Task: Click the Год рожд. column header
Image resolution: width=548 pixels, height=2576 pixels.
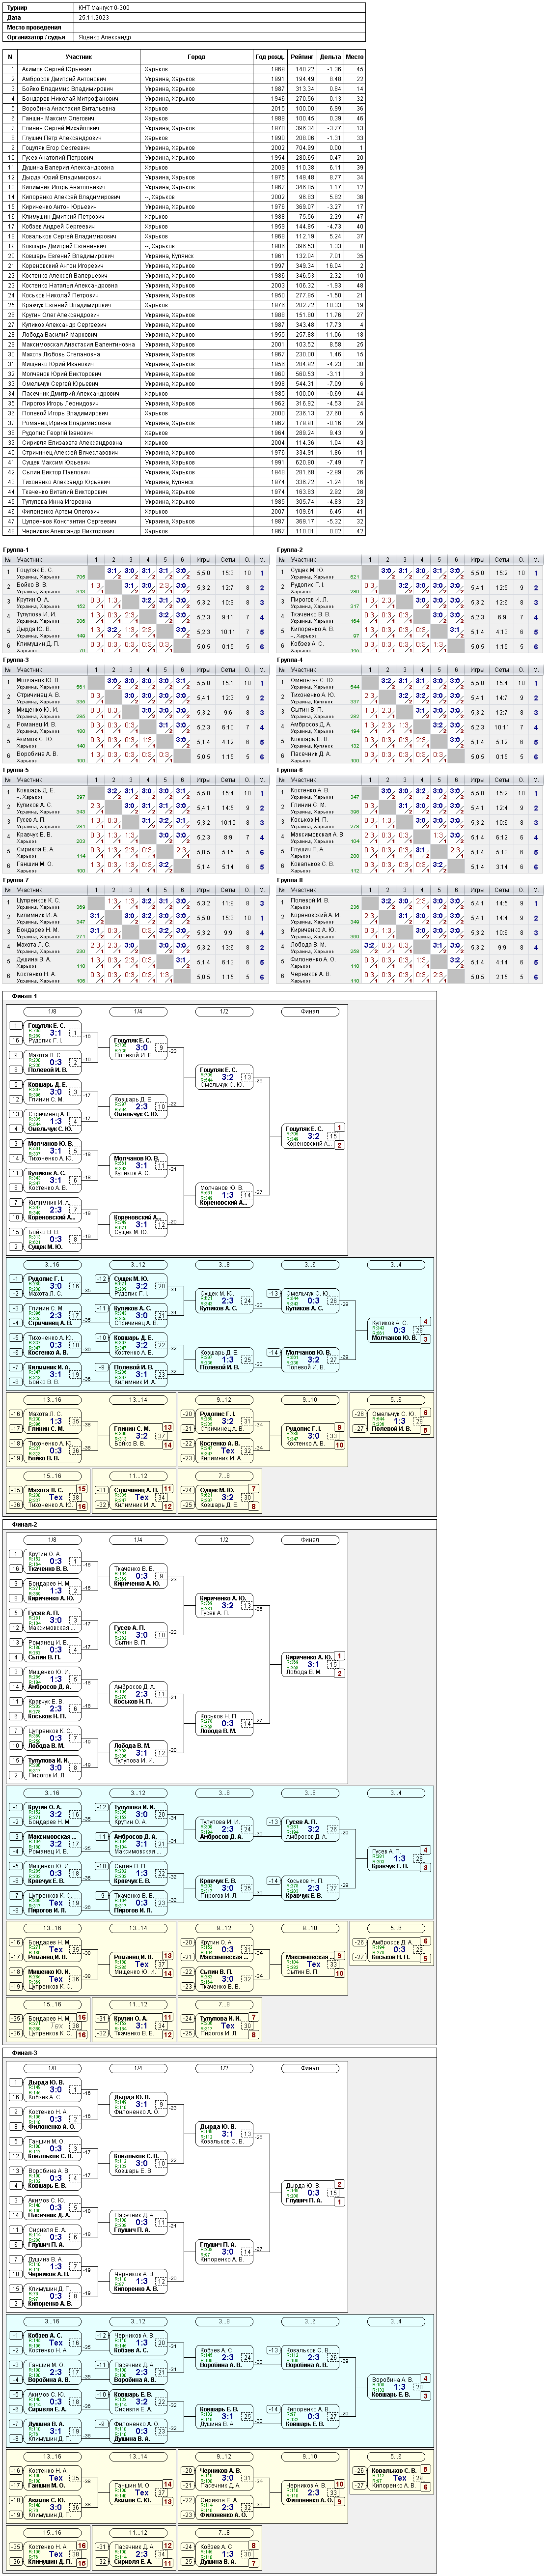Action: pos(270,56)
